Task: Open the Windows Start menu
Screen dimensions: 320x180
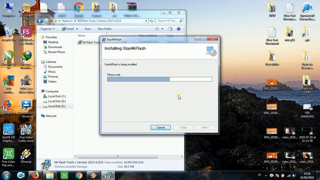Action: (x=6, y=175)
